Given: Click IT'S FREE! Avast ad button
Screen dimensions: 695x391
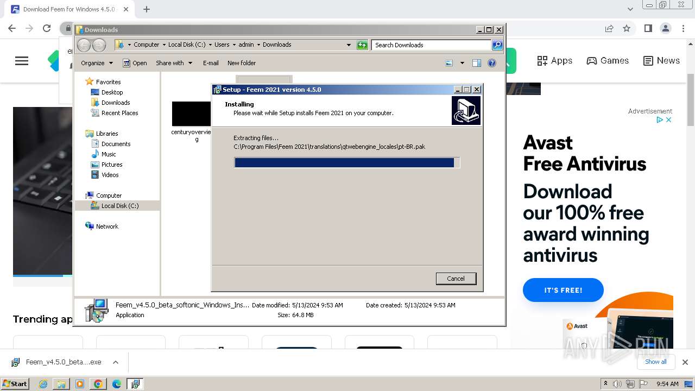Looking at the screenshot, I should pos(563,290).
